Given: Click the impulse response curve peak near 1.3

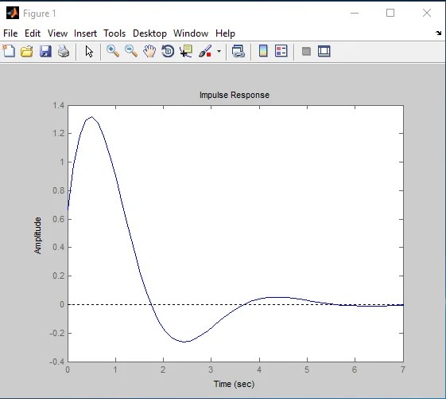Looking at the screenshot, I should (x=91, y=117).
